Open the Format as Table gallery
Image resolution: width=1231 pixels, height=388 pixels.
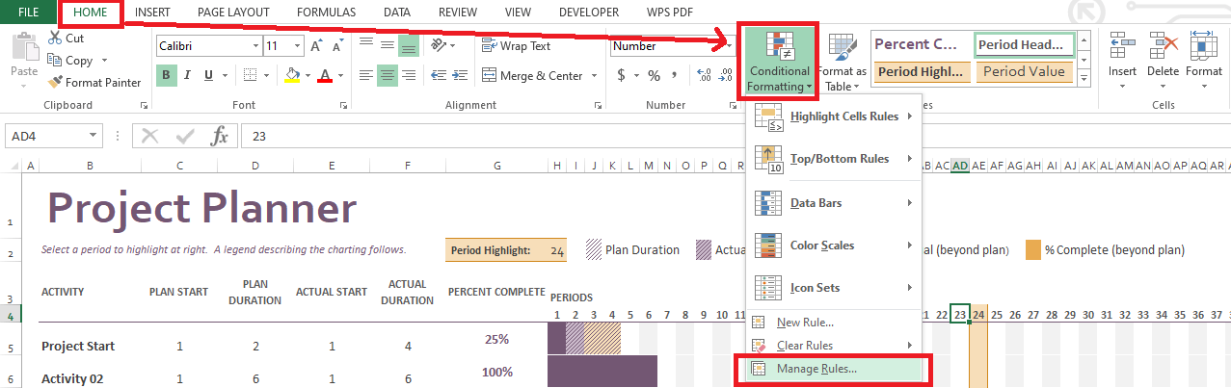842,61
